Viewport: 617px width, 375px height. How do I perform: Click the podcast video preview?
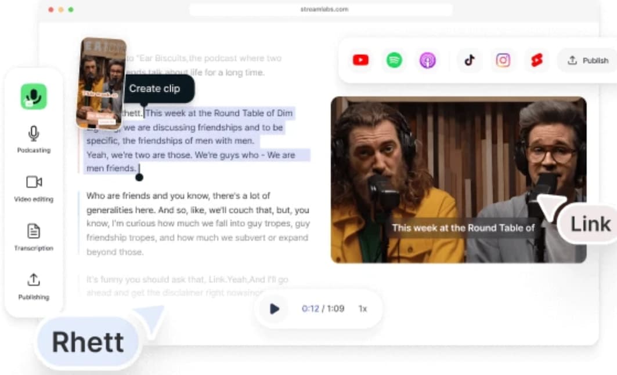click(458, 180)
